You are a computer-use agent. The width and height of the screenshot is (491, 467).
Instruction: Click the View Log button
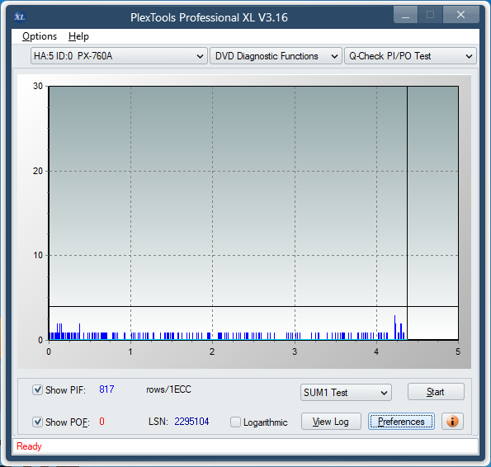[331, 422]
